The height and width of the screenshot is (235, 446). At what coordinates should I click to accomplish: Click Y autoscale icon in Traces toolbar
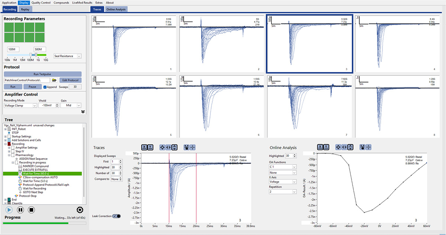click(151, 147)
